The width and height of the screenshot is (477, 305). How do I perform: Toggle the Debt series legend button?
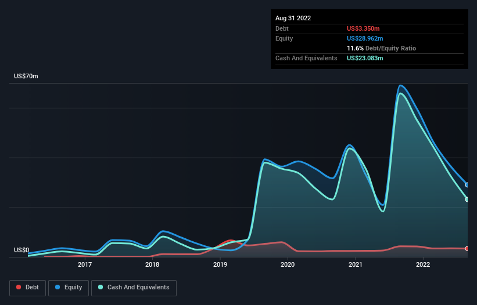click(x=27, y=288)
